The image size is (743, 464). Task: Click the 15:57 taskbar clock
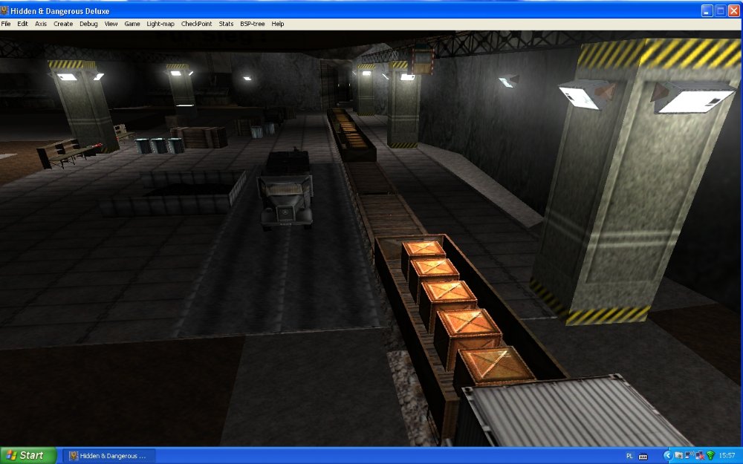pyautogui.click(x=727, y=456)
